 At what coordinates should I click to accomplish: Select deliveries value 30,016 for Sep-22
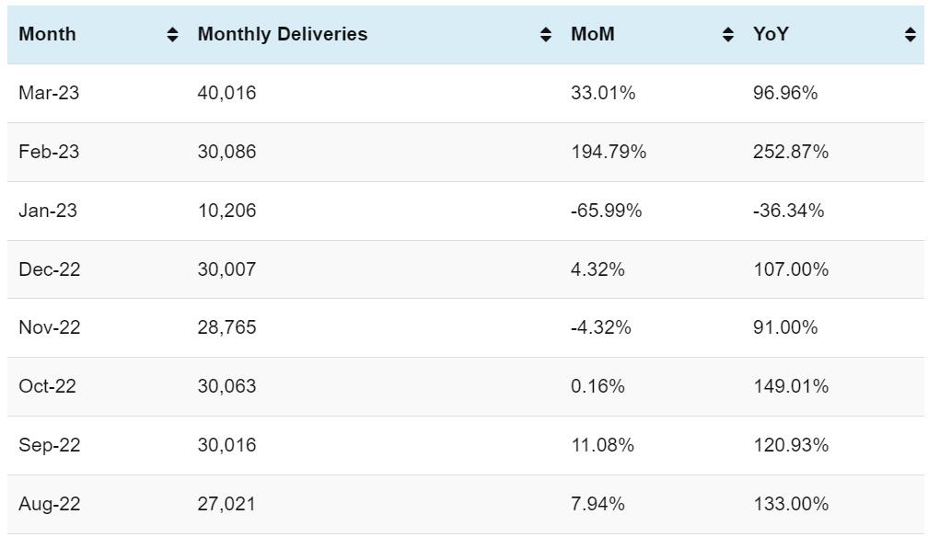pos(226,445)
